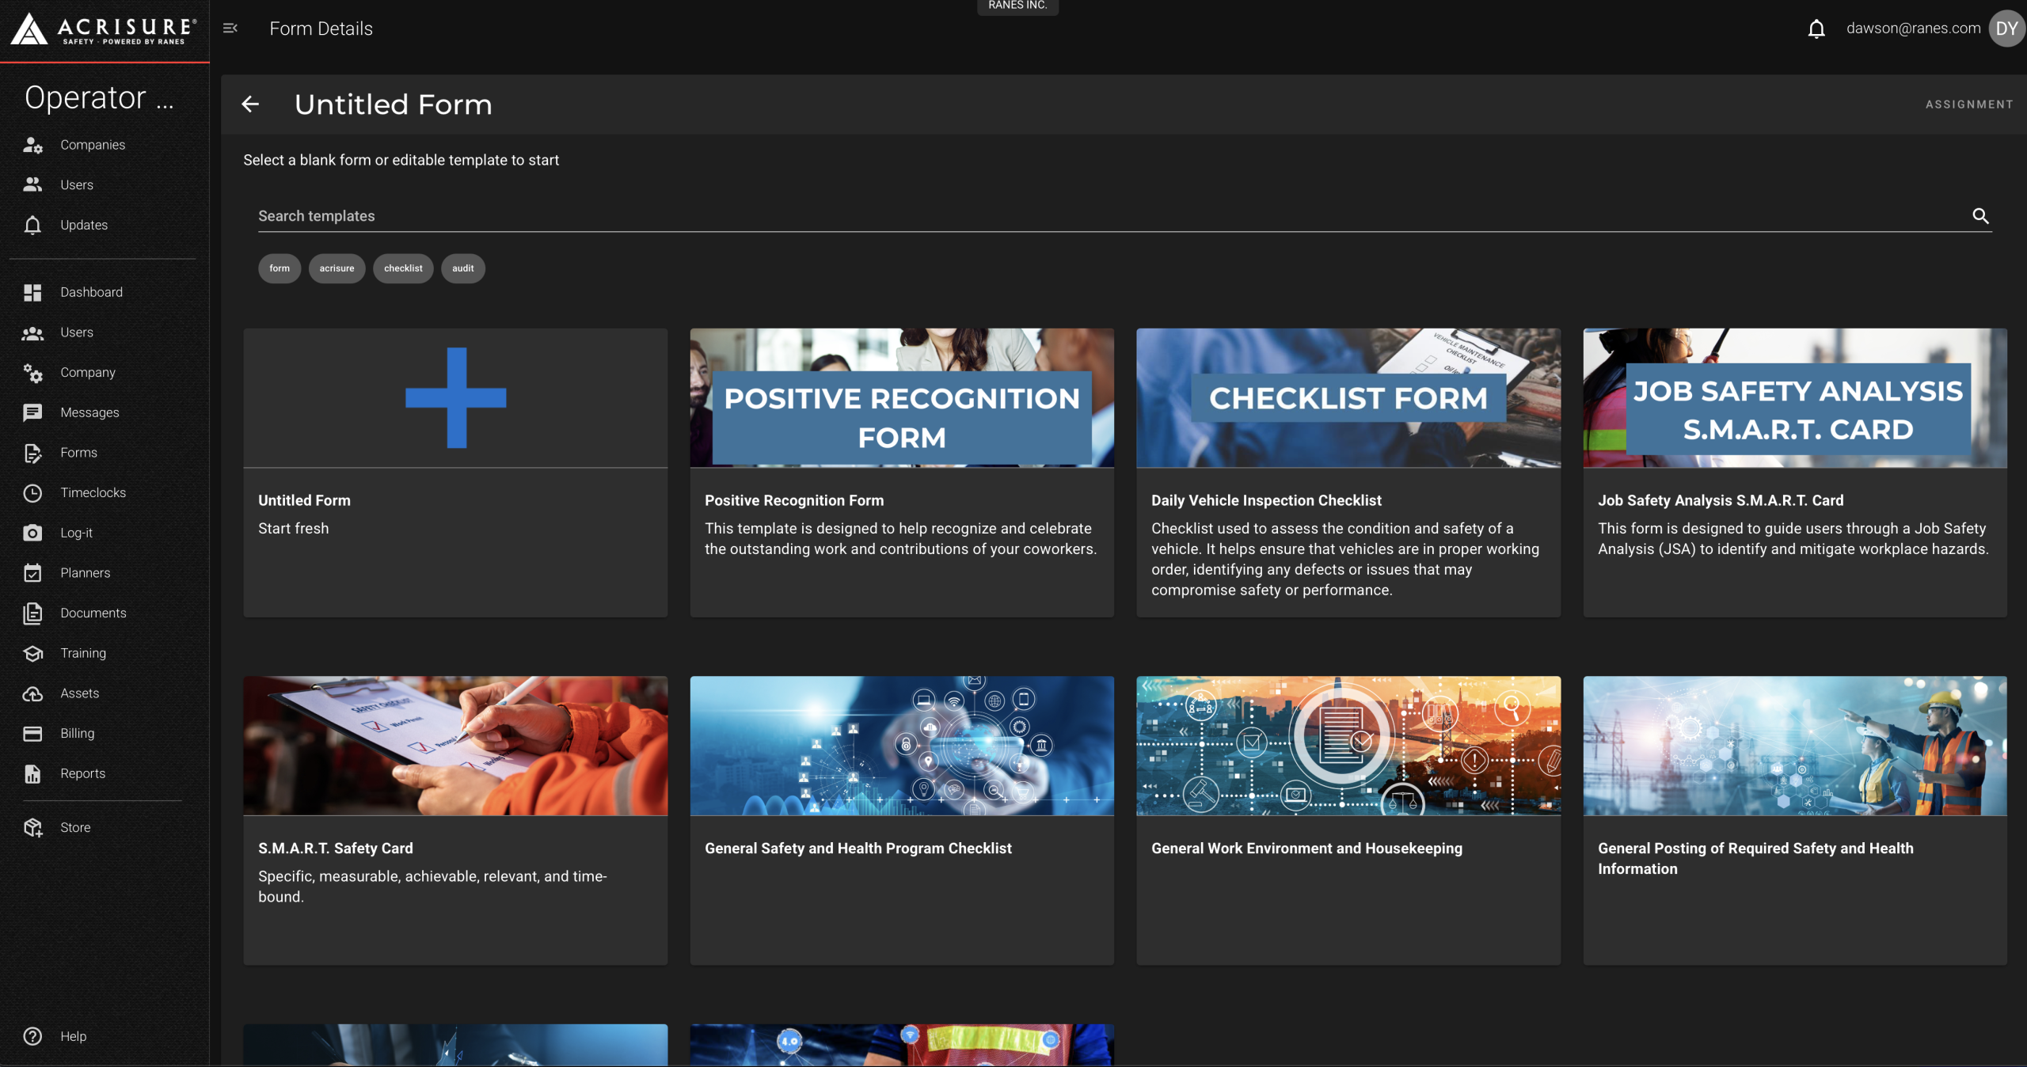Click the Training graduation cap icon
The width and height of the screenshot is (2027, 1067).
[32, 653]
